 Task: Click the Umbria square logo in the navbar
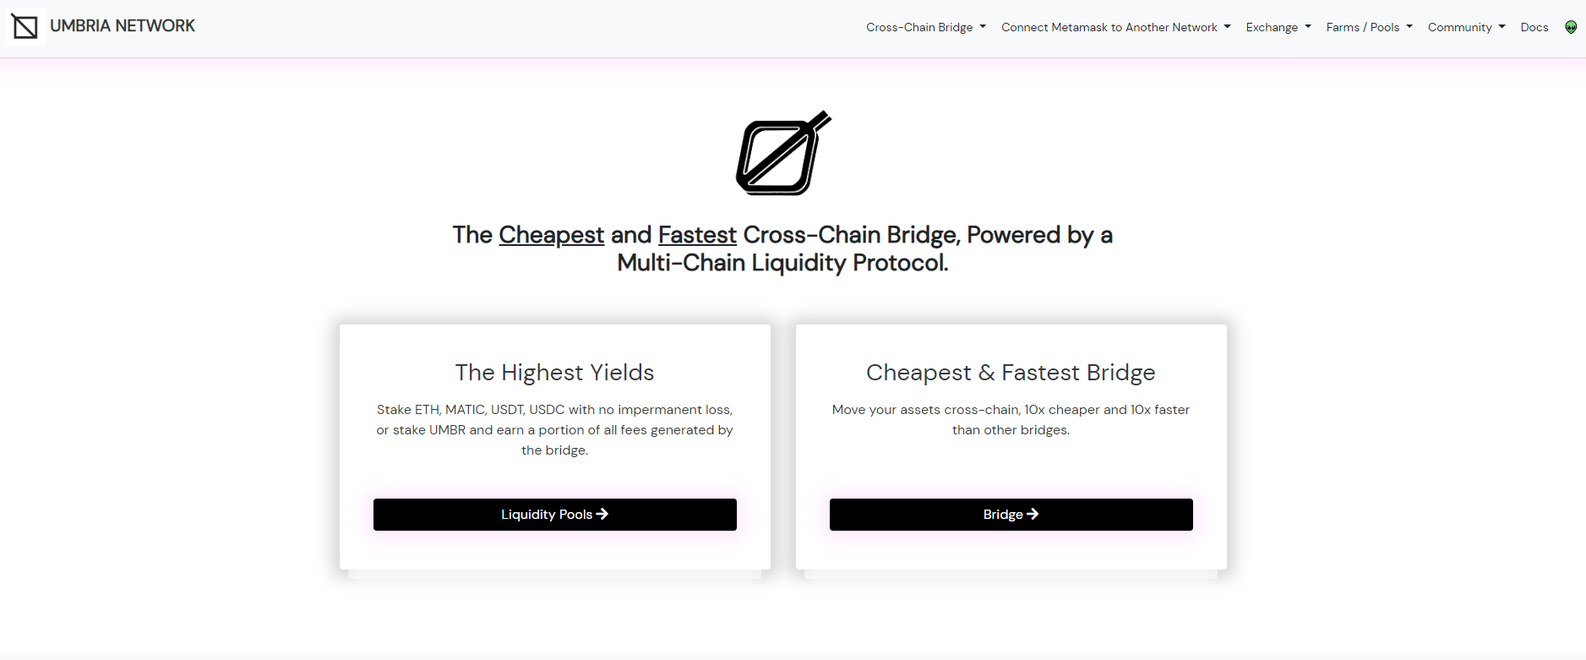pyautogui.click(x=25, y=27)
